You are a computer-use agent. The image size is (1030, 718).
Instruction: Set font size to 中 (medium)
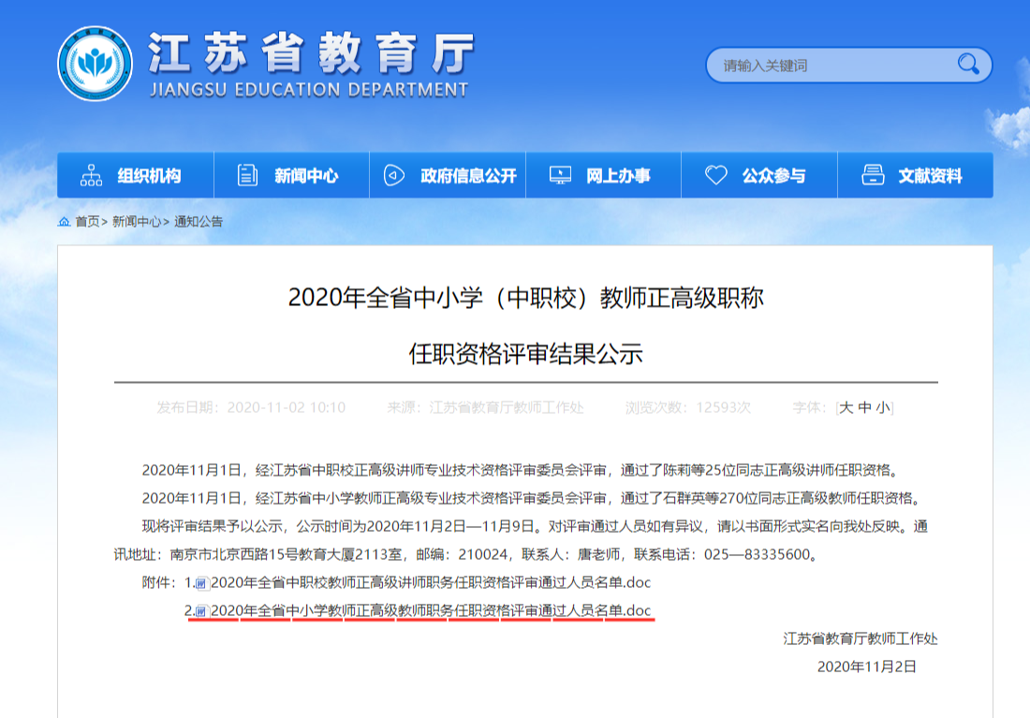click(865, 407)
